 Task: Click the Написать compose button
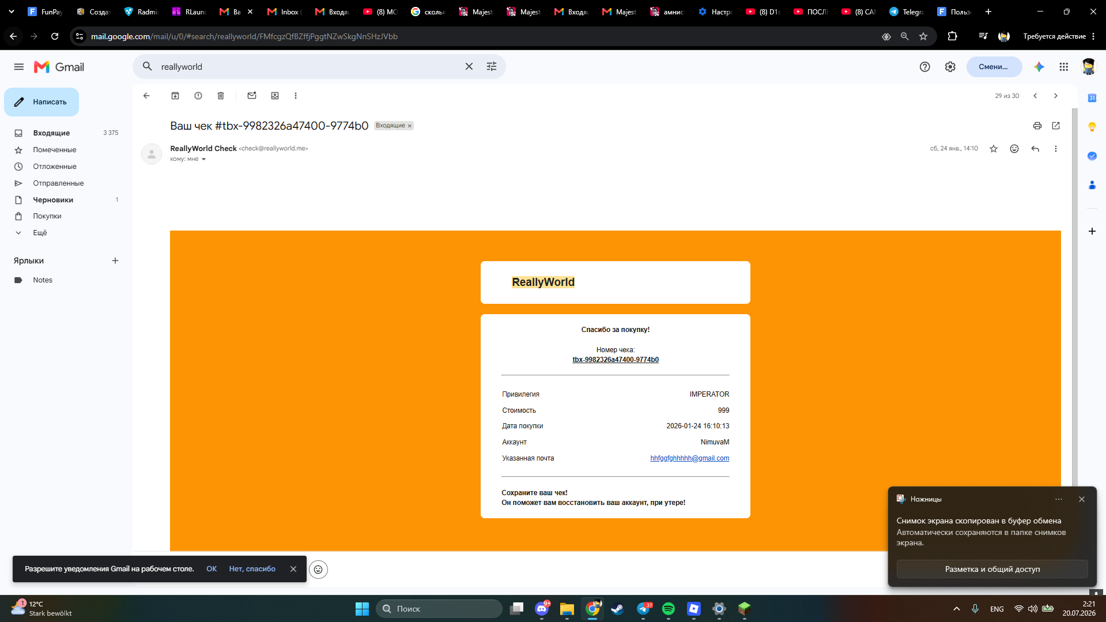[41, 102]
